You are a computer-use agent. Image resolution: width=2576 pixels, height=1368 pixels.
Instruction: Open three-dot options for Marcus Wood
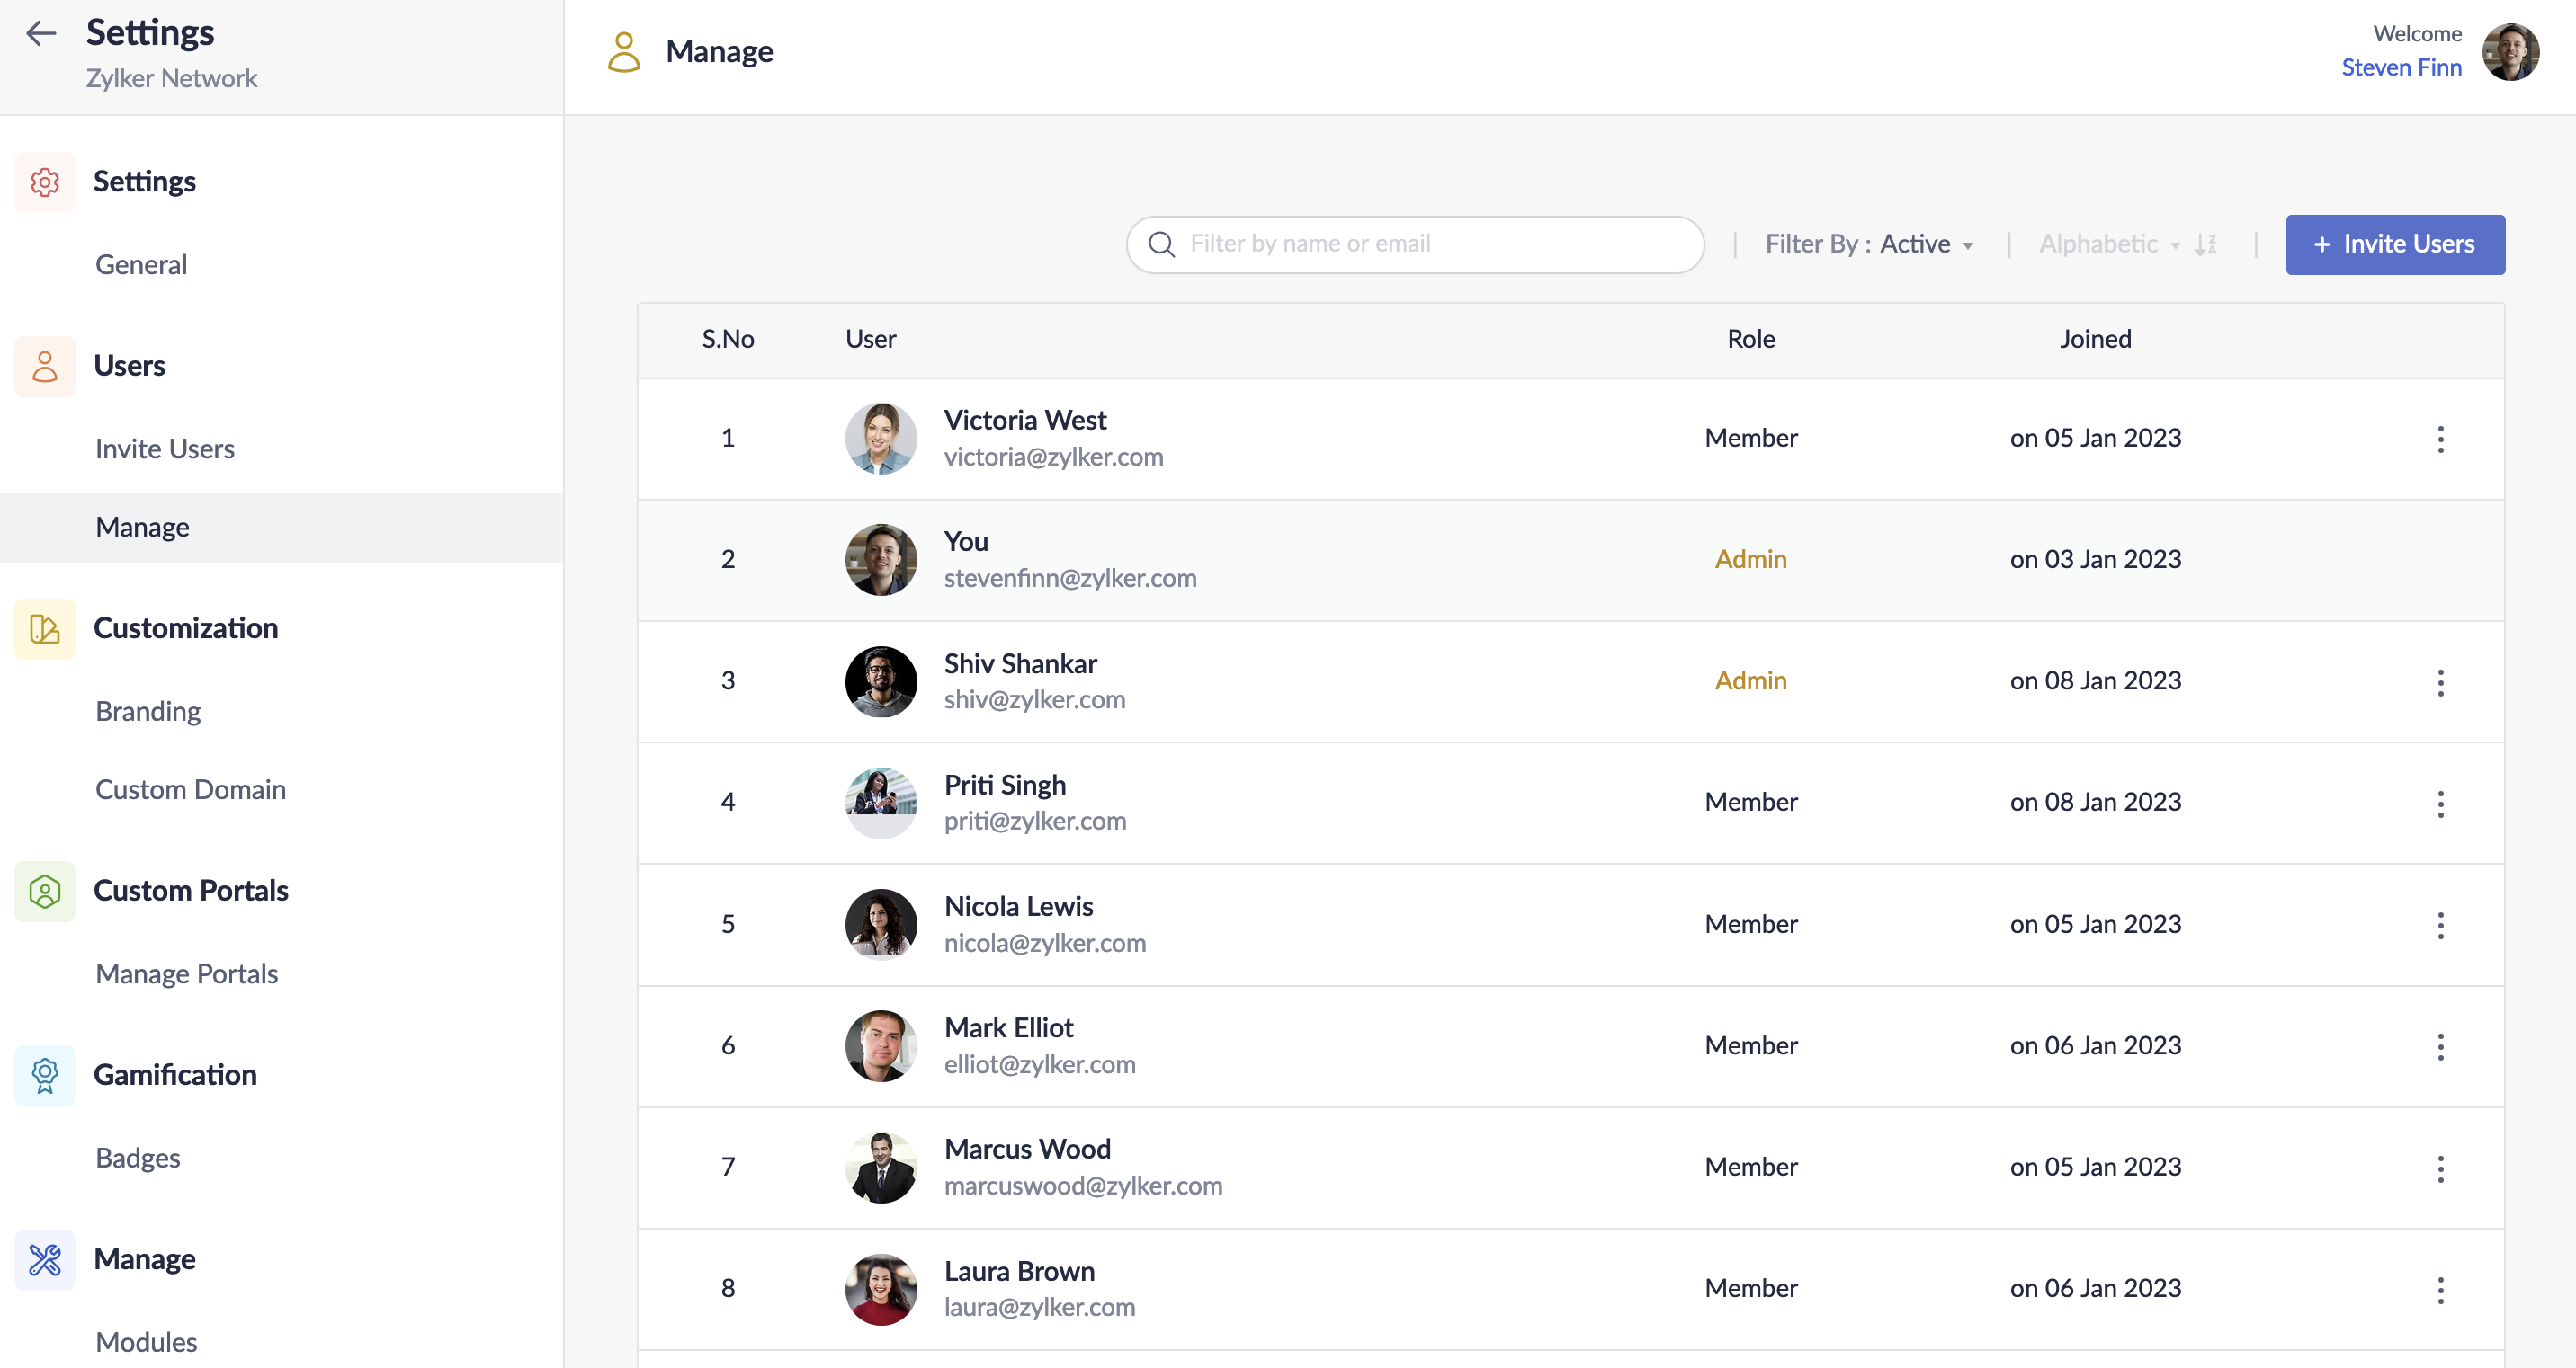[x=2440, y=1168]
